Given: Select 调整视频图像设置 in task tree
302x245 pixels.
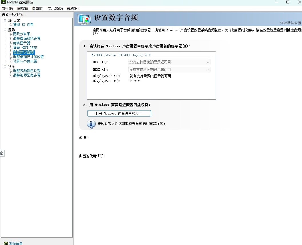Looking at the screenshot, I should pyautogui.click(x=27, y=75).
